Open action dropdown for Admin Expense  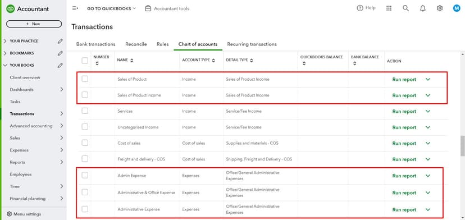(x=428, y=176)
